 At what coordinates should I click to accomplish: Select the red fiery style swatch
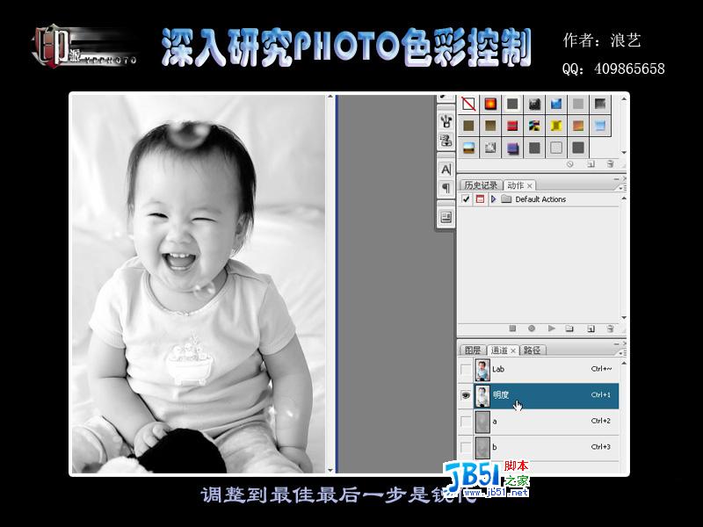[490, 104]
